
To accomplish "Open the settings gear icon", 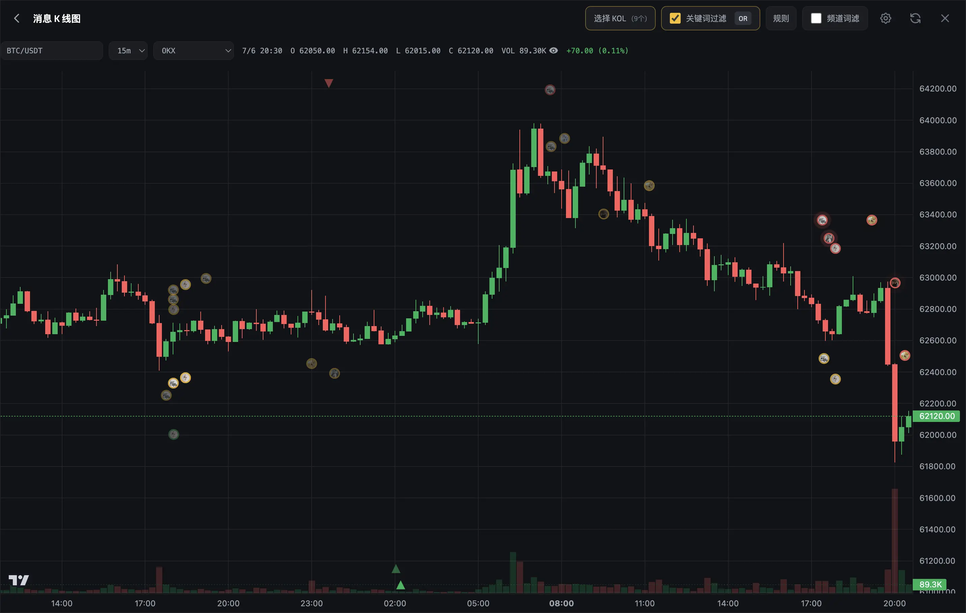I will click(885, 19).
